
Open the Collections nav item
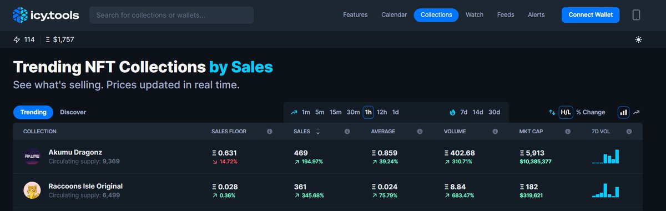tap(436, 15)
